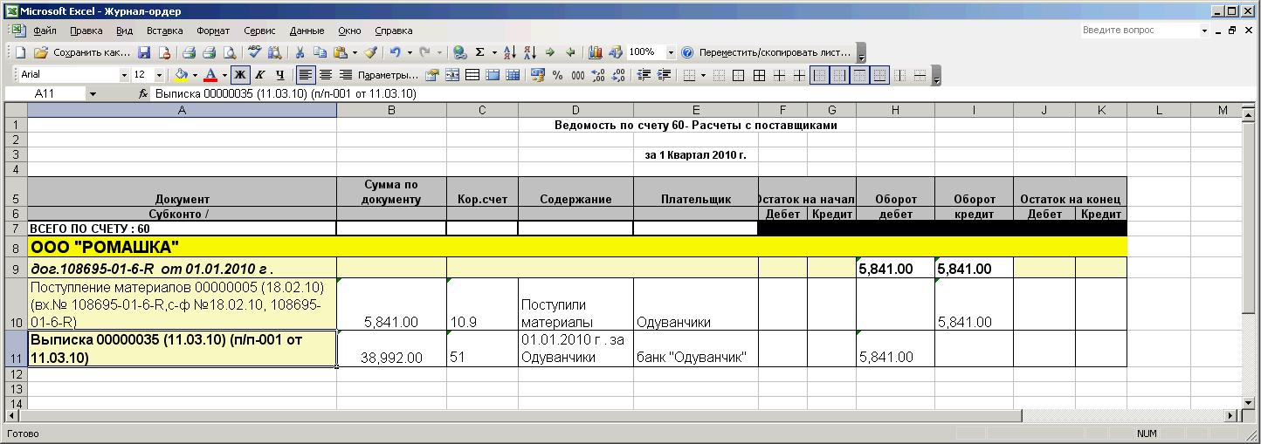
Task: Create a new blank workbook
Action: [x=21, y=52]
